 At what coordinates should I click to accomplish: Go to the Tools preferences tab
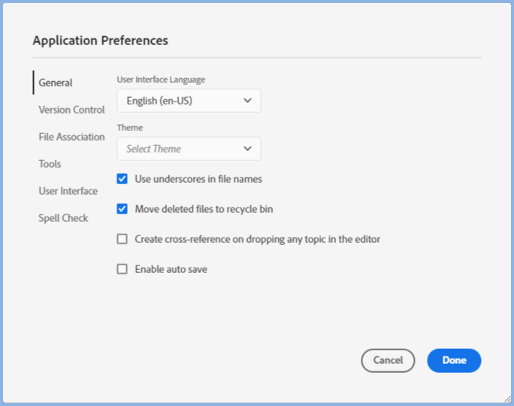(50, 164)
